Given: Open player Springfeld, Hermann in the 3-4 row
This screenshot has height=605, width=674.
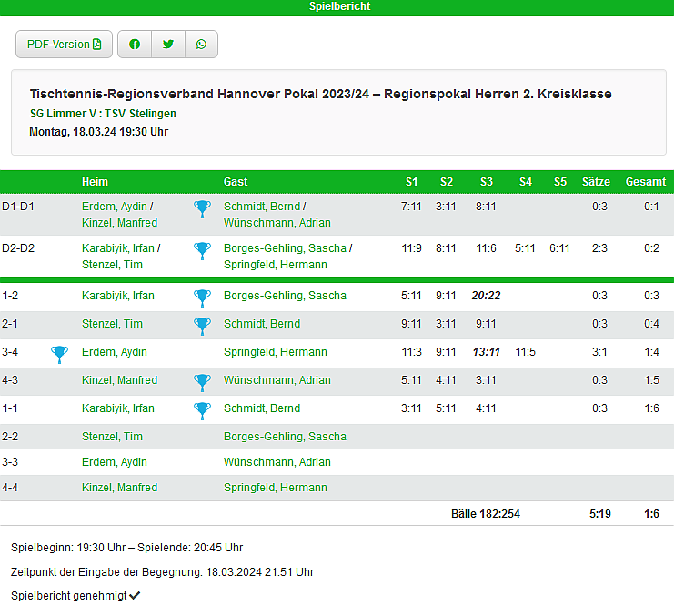Looking at the screenshot, I should coord(275,352).
